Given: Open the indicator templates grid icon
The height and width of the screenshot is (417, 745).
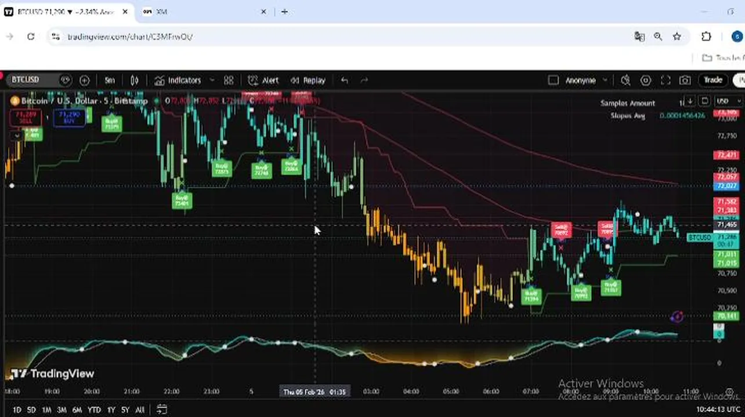Looking at the screenshot, I should [229, 81].
